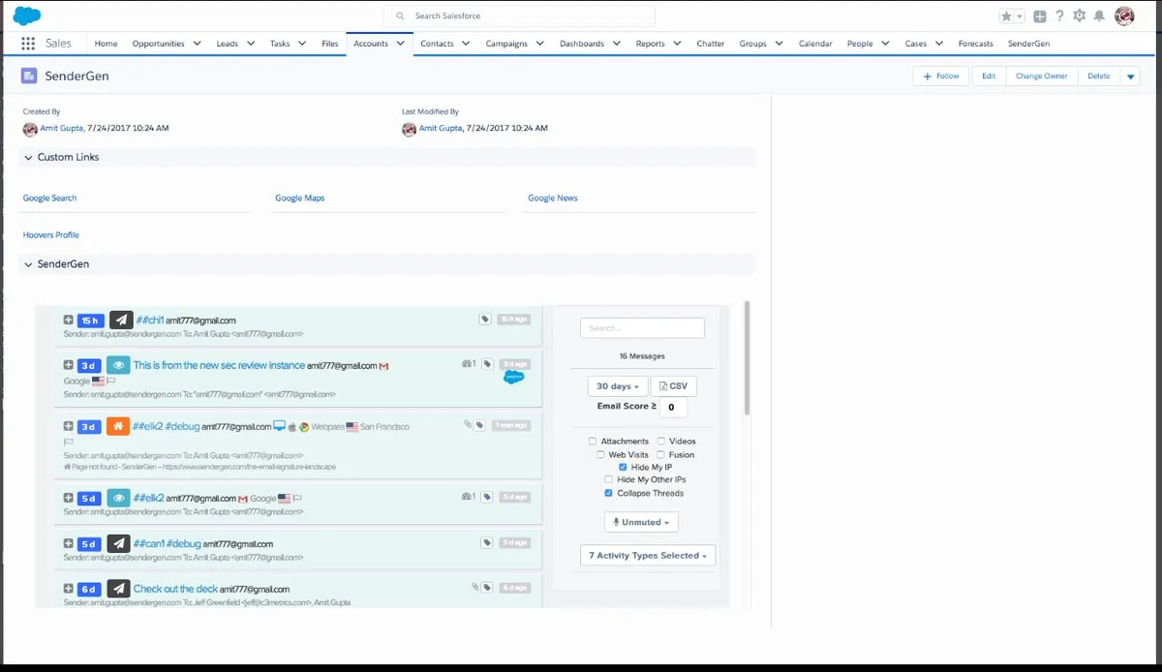The height and width of the screenshot is (672, 1162).
Task: Switch to the Files tab
Action: (330, 44)
